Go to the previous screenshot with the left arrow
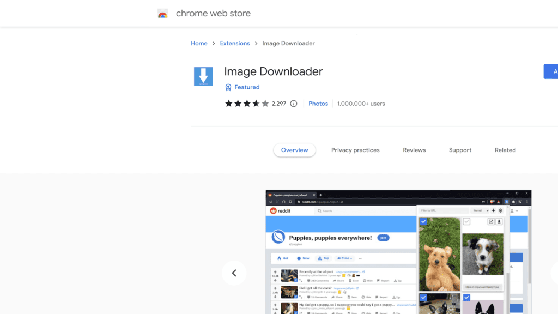This screenshot has height=314, width=558. (234, 273)
